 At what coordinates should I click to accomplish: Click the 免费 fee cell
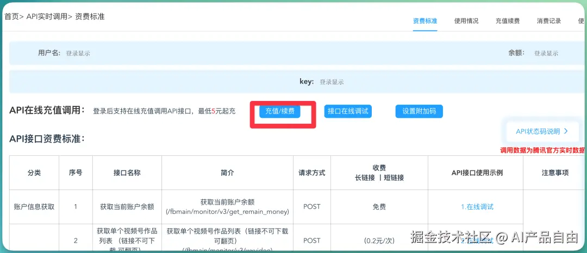tap(379, 207)
